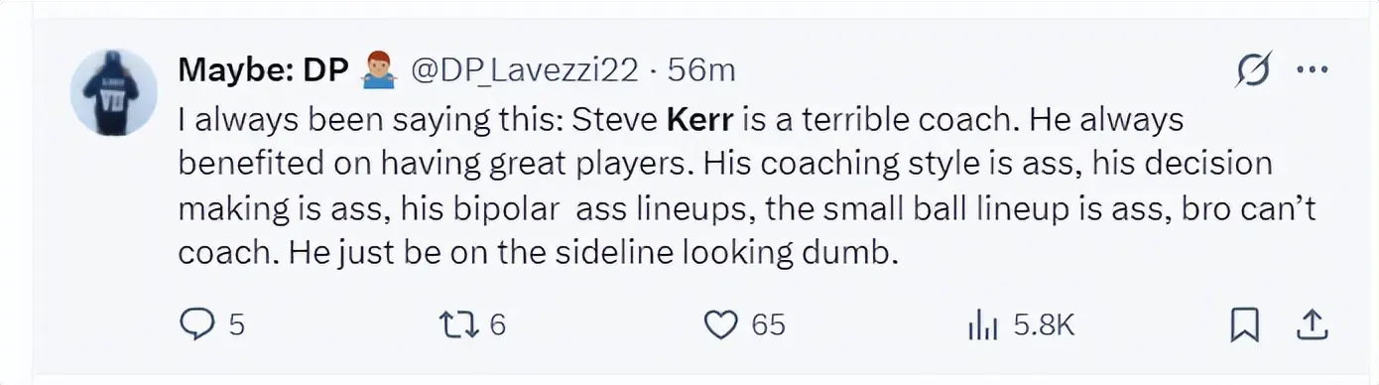Like the tweet with the heart icon
Screen dimensions: 1379x385
(720, 324)
